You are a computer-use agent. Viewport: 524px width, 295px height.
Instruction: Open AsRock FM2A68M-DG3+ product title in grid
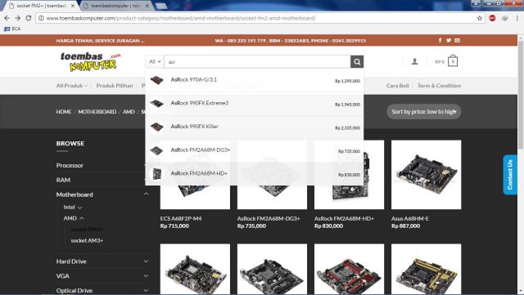coord(269,218)
